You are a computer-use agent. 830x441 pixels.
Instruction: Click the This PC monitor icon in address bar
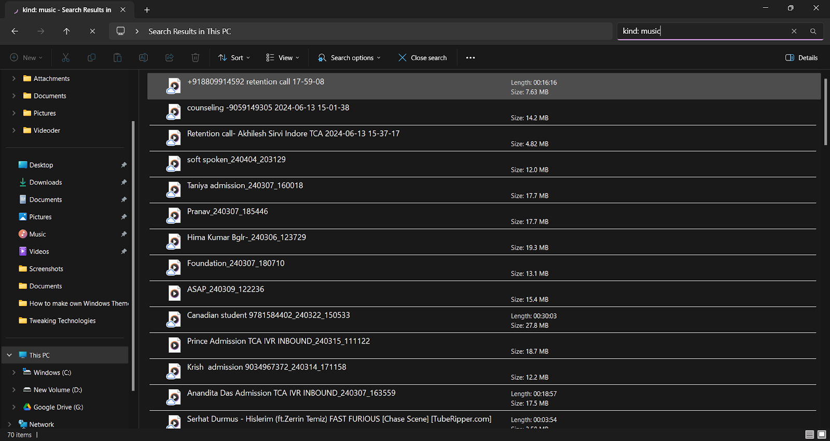tap(120, 31)
